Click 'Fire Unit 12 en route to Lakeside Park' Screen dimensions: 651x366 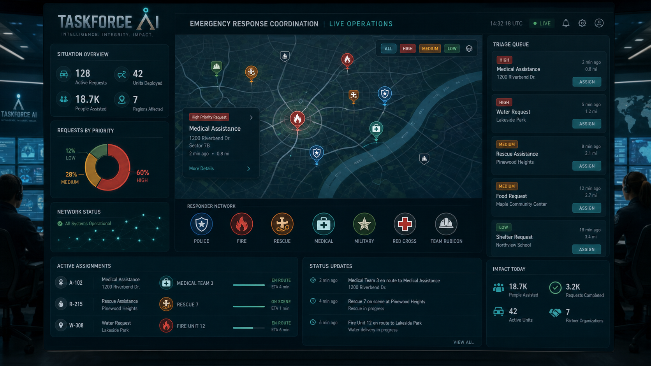tap(385, 323)
